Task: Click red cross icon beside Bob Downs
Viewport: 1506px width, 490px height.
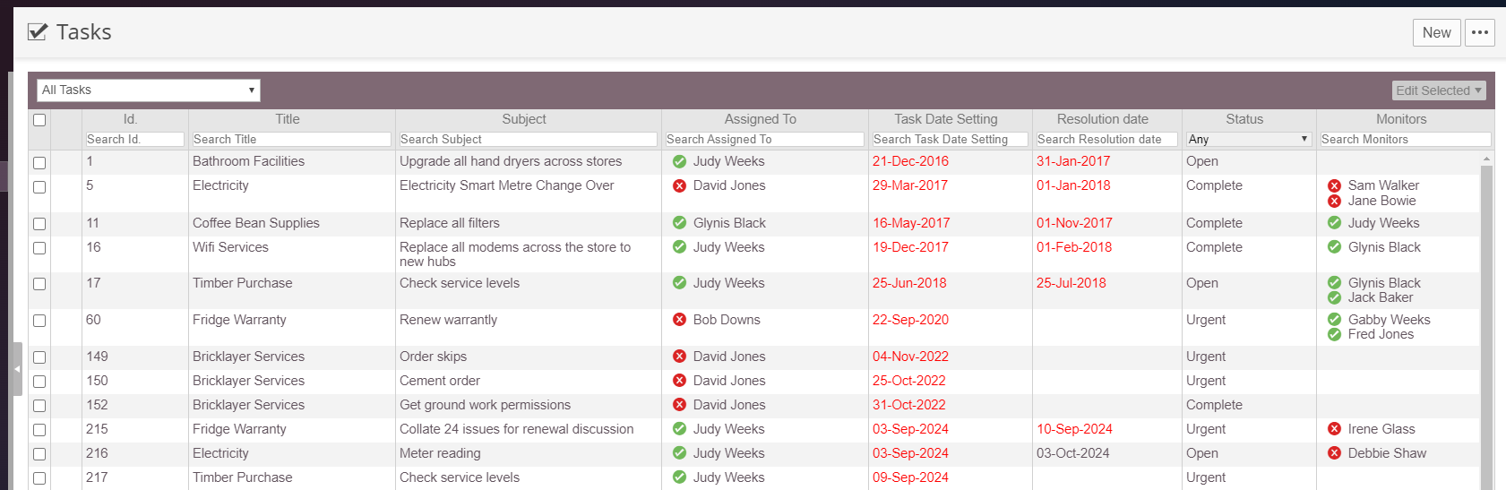Action: coord(680,320)
